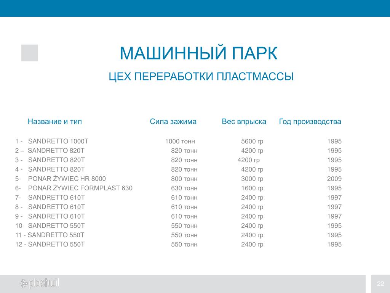Select row PONAR ŻYWIEC FORMPLAST 630
Viewport: 390px width, 293px height.
[178, 188]
